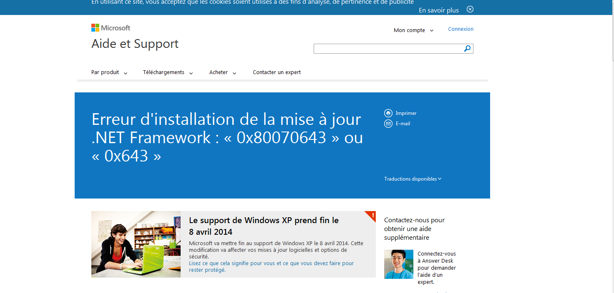Viewport: 614px width, 293px height.
Task: Click the 0x80070643 article title
Action: click(227, 138)
